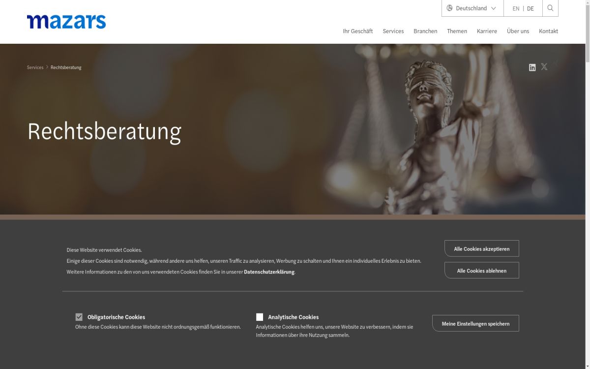
Task: Share page via X icon
Action: [544, 67]
